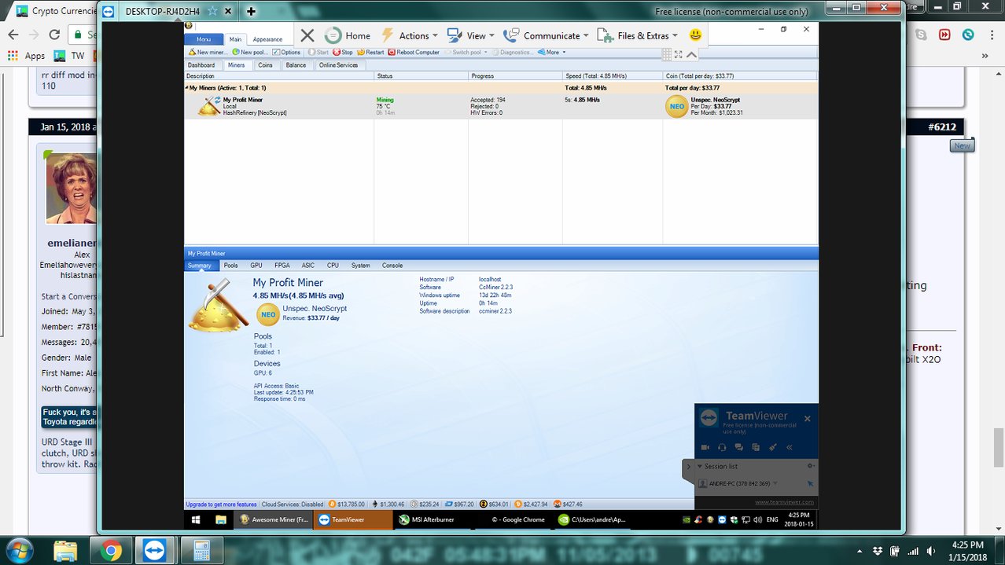Viewport: 1005px width, 565px height.
Task: Switch to MSI Afterburner in remote taskbar
Action: click(432, 519)
